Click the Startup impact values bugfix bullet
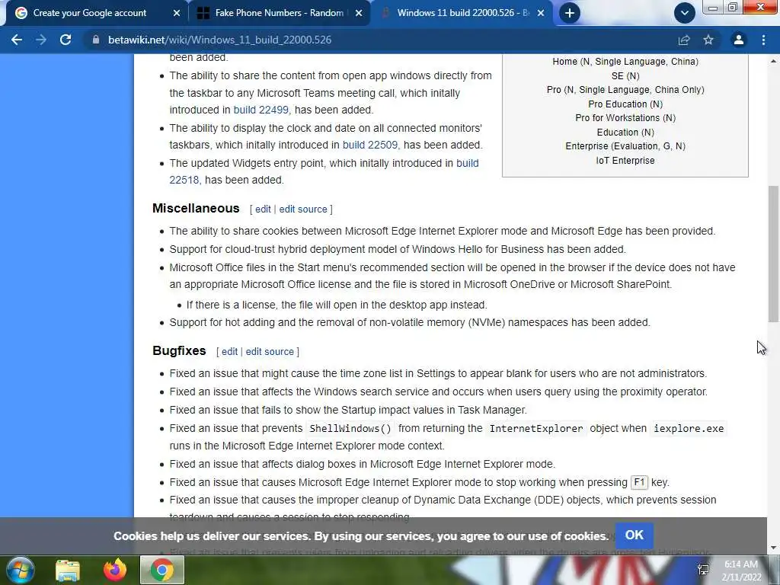The width and height of the screenshot is (780, 585). tap(347, 411)
